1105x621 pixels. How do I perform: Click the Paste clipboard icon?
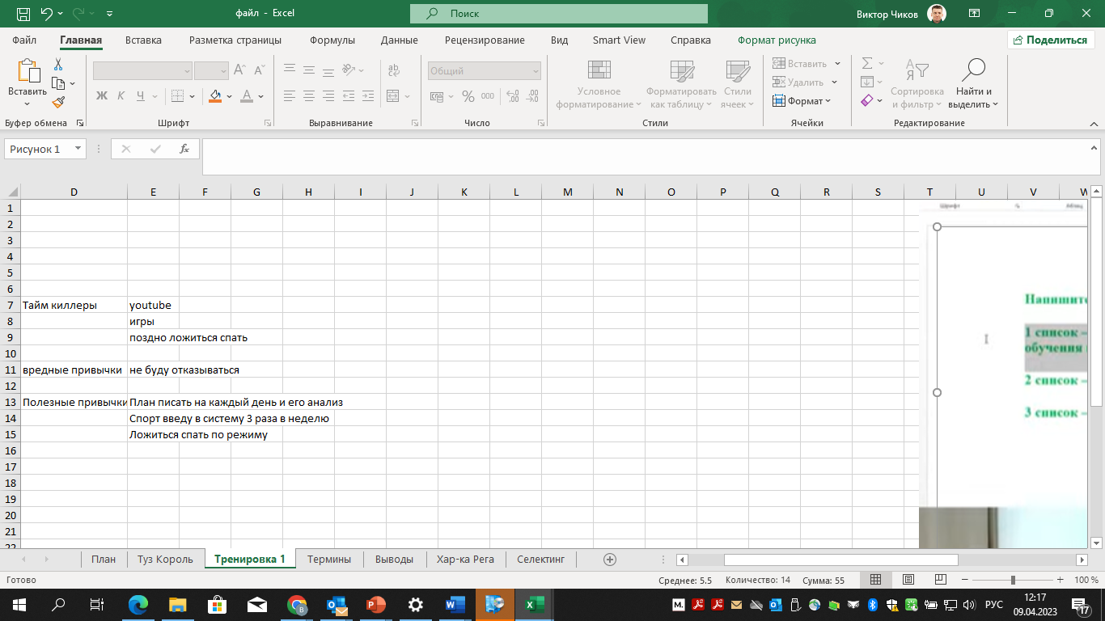[x=28, y=71]
